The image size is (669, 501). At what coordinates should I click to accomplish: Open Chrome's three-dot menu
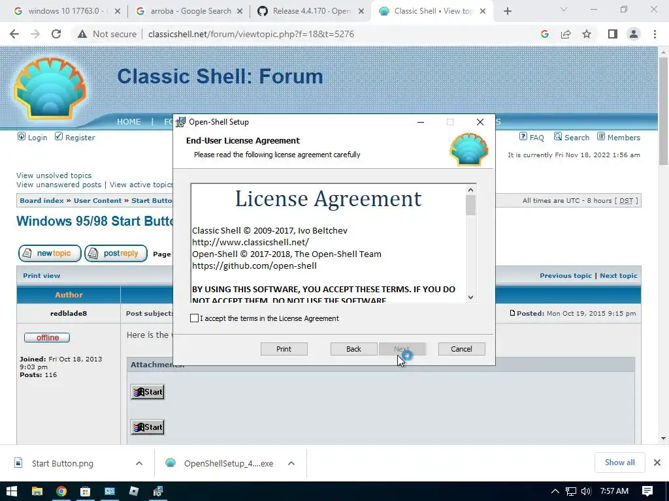pyautogui.click(x=655, y=34)
